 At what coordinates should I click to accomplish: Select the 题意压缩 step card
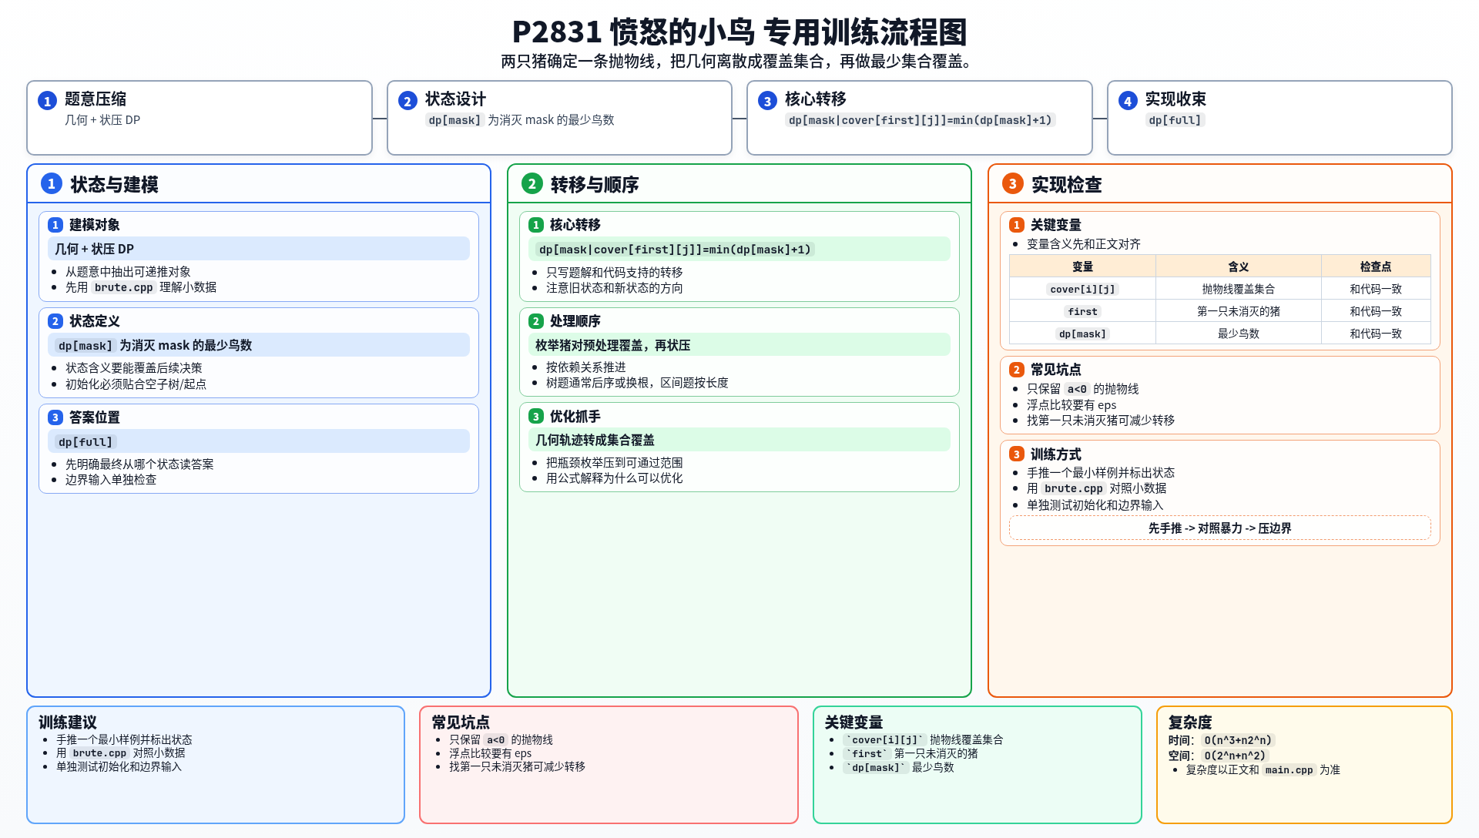200,118
